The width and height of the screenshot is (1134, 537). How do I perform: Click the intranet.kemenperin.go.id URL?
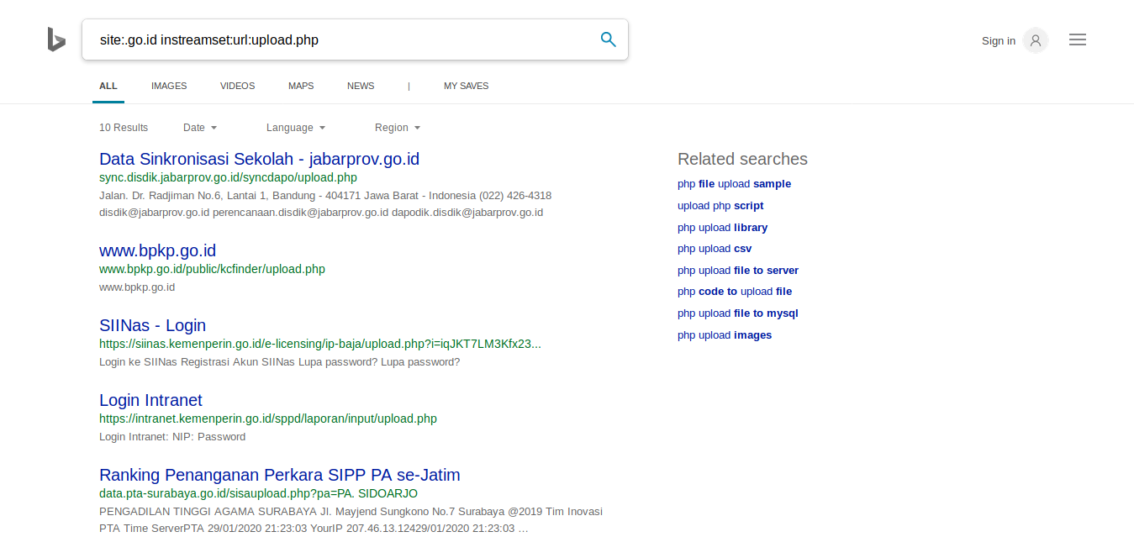pyautogui.click(x=268, y=419)
